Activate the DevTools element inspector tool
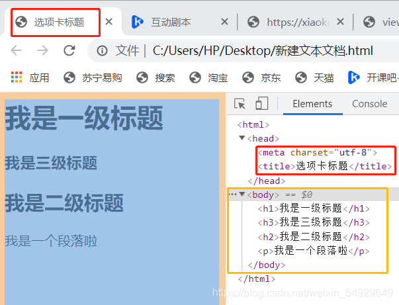The width and height of the screenshot is (399, 305). [240, 103]
